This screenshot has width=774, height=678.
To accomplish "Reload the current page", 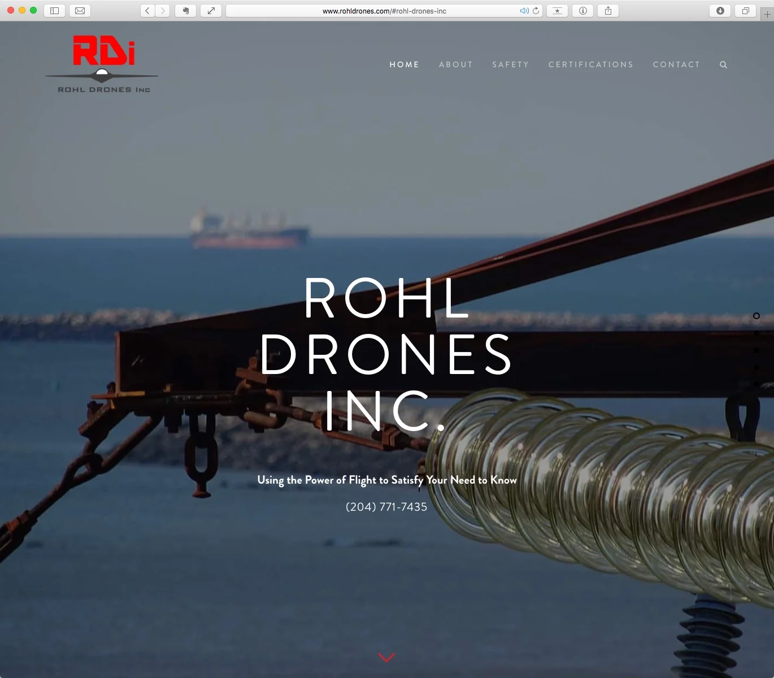I will tap(536, 11).
